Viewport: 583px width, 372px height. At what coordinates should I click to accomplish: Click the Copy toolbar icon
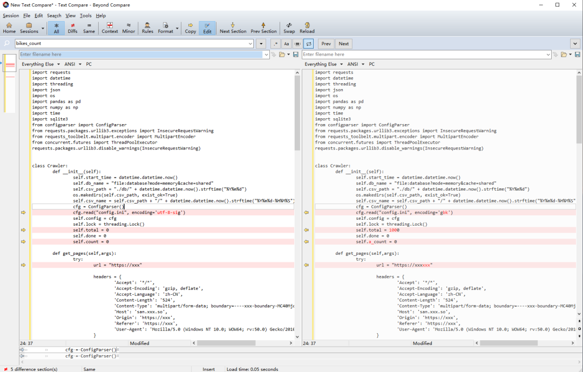[x=191, y=28]
